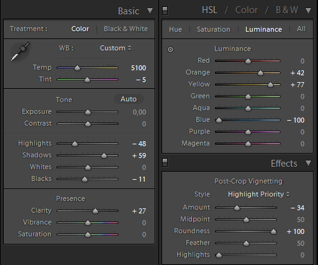Switch panel to B&W mode
Screen dimensions: 318x265
[x=287, y=10]
